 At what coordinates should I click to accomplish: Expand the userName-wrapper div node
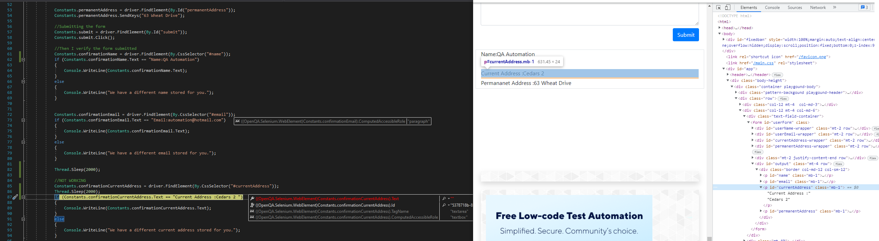pos(752,128)
